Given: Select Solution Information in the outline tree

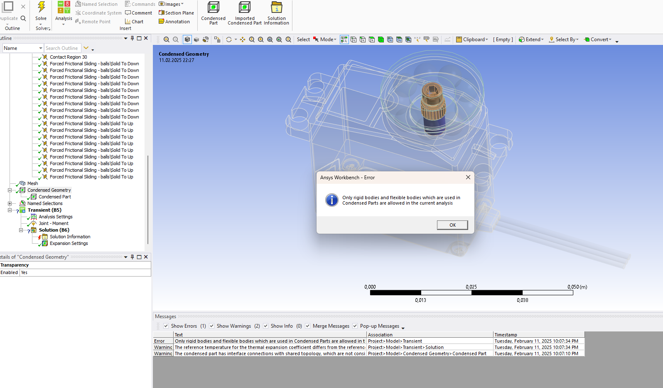Looking at the screenshot, I should 70,237.
